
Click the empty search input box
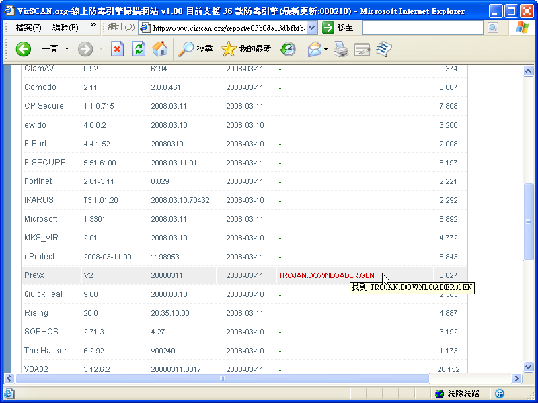click(x=423, y=28)
